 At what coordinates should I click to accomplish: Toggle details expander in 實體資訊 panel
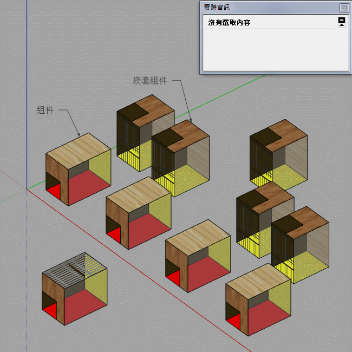342,22
